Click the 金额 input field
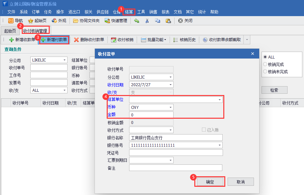 pyautogui.click(x=151, y=115)
